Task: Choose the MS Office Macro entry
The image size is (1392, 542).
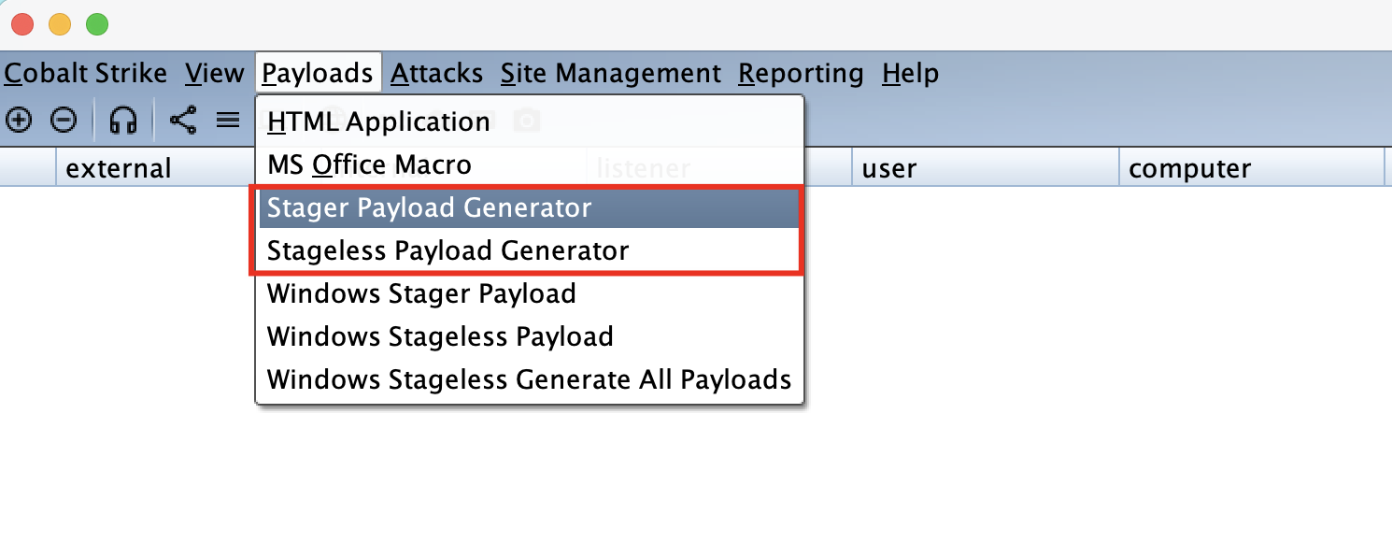Action: click(369, 165)
